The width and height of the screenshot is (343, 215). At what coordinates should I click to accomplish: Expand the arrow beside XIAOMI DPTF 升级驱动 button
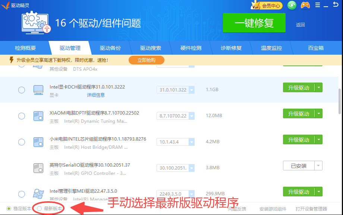tap(318, 114)
